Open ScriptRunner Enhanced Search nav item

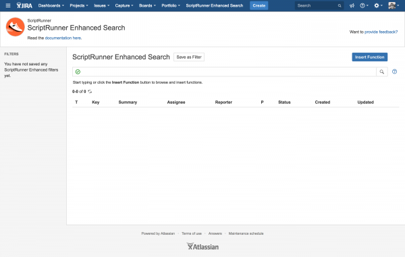215,5
